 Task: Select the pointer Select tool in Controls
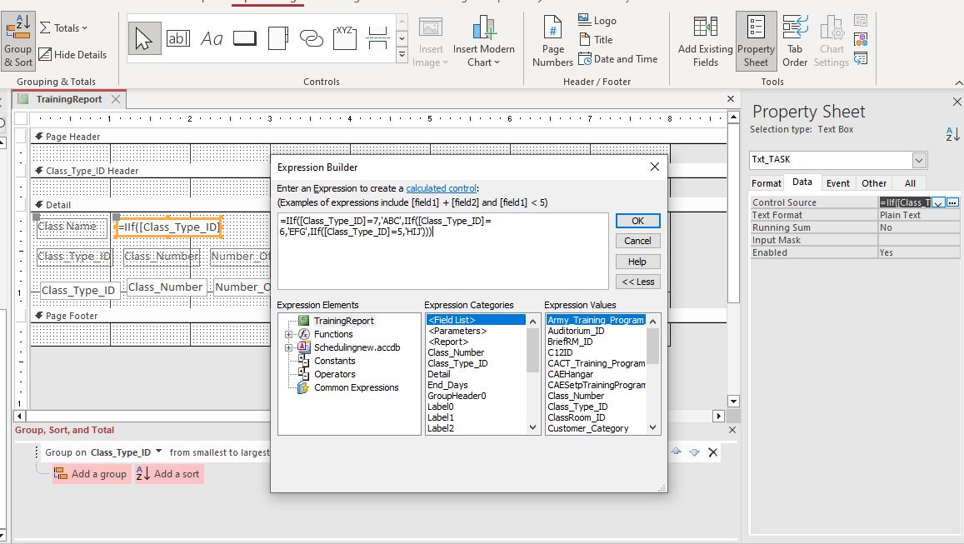point(145,38)
